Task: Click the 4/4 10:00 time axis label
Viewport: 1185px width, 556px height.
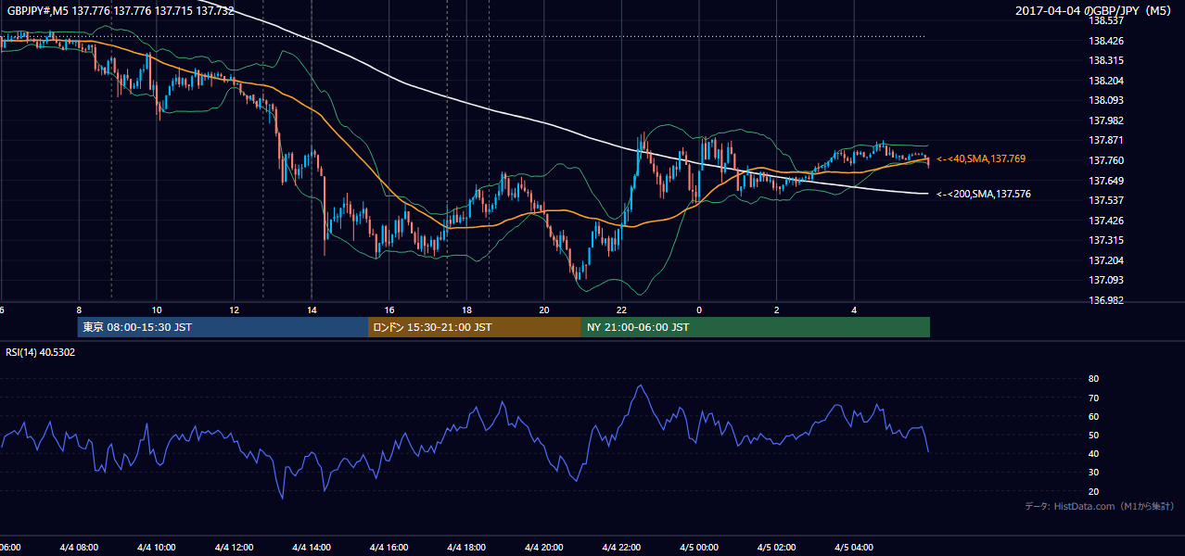Action: pyautogui.click(x=156, y=548)
